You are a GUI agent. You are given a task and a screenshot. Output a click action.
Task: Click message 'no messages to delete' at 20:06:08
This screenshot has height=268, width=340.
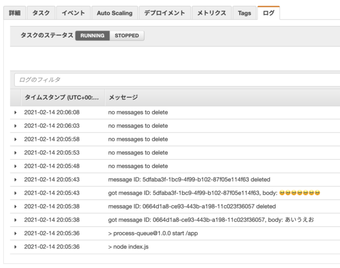tap(138, 112)
